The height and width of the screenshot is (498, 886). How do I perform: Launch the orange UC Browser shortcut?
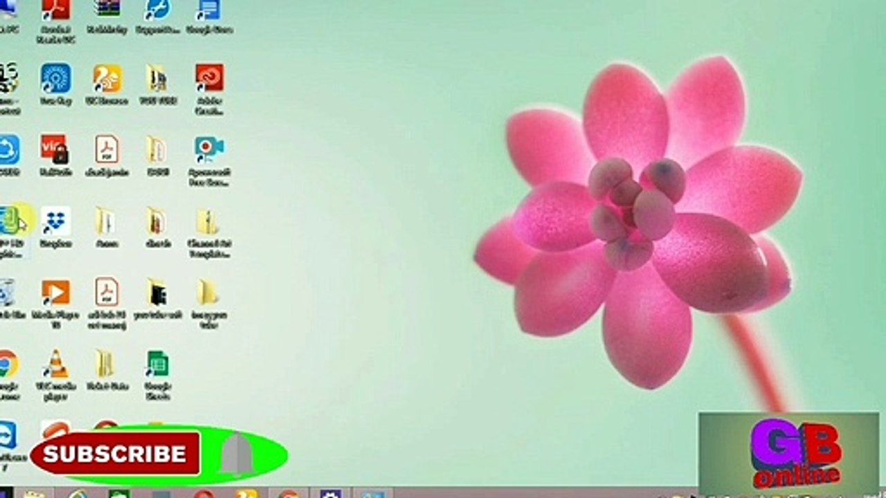pyautogui.click(x=107, y=79)
